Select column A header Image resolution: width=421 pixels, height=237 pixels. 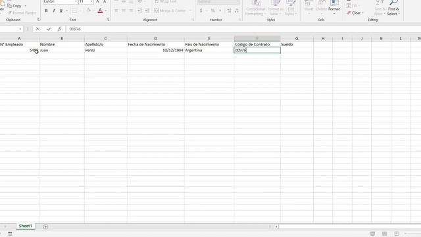(19, 38)
